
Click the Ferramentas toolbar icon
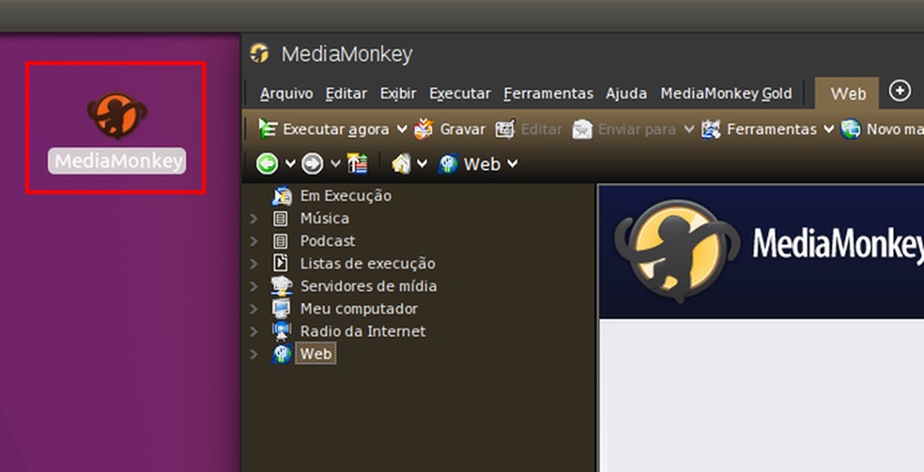pyautogui.click(x=711, y=129)
